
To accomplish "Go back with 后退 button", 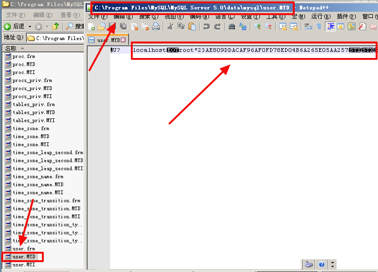I will [x=14, y=26].
